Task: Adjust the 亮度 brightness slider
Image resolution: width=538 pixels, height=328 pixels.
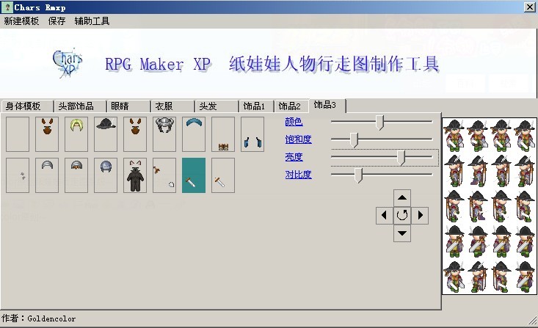Action: coord(401,158)
